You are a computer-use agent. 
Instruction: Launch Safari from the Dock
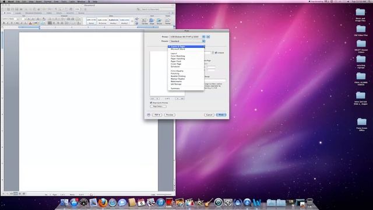tap(112, 202)
